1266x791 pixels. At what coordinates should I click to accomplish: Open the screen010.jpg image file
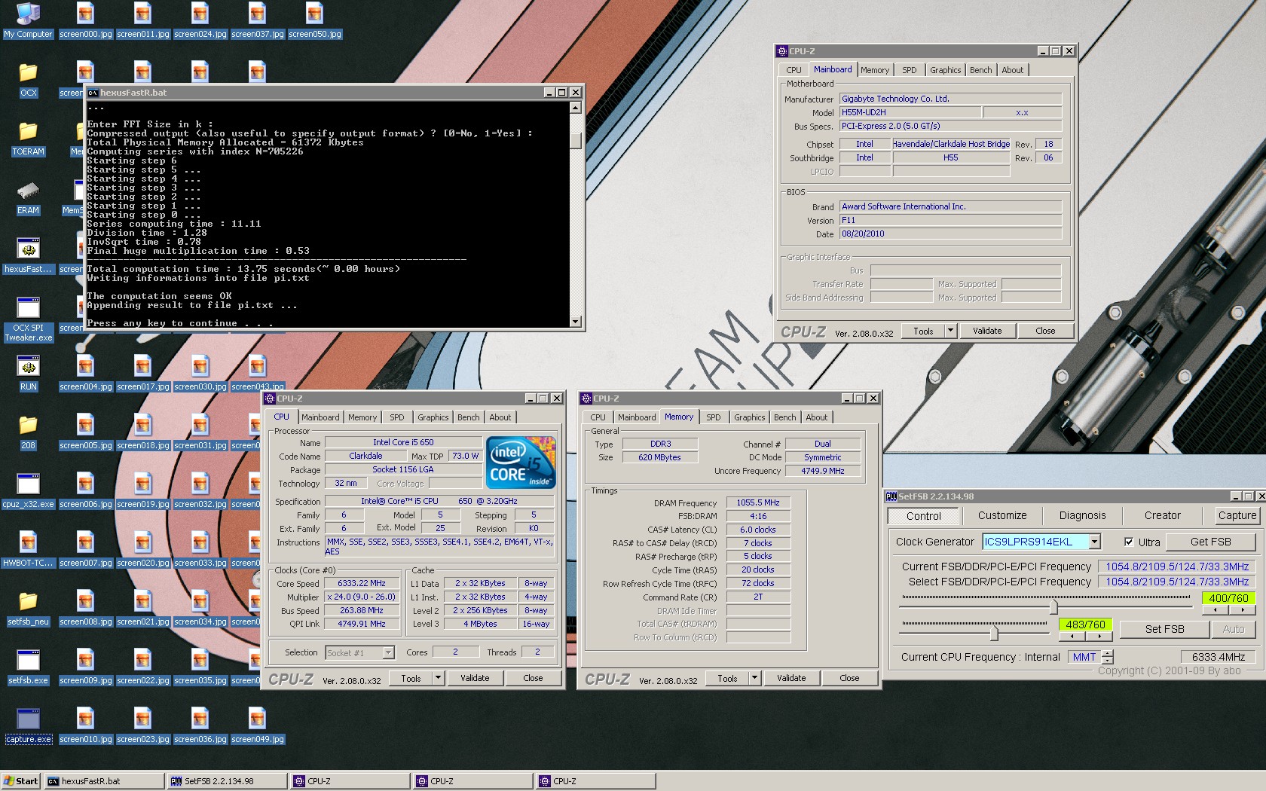pyautogui.click(x=85, y=726)
